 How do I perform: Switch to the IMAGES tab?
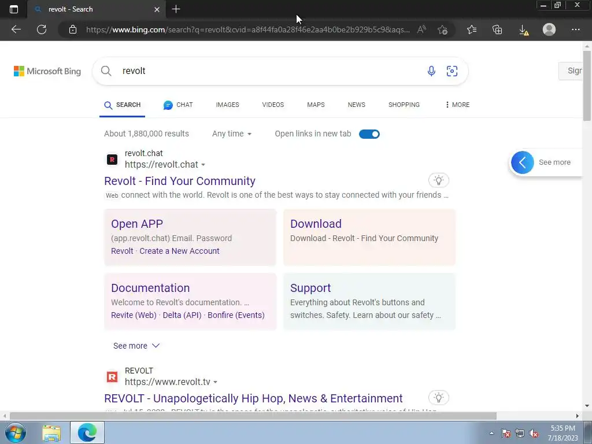click(227, 105)
